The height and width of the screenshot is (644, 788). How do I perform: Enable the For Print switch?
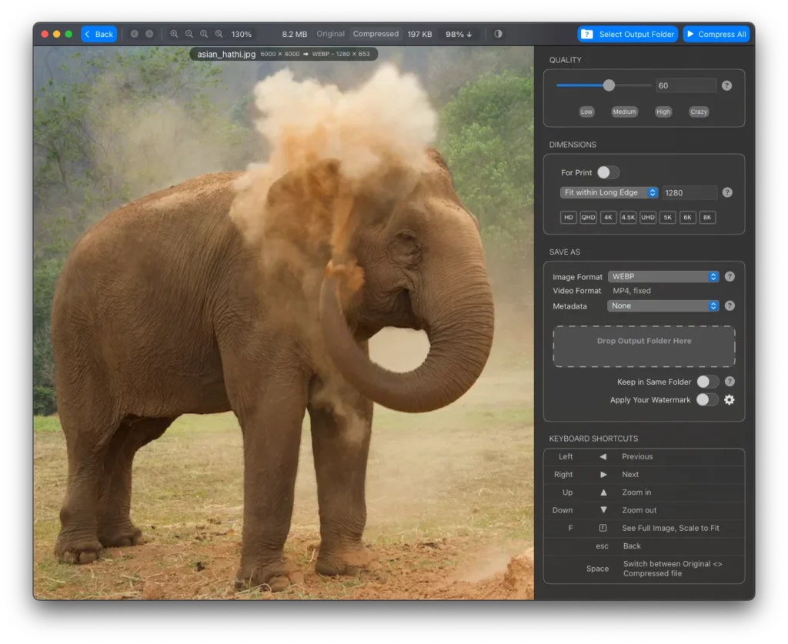coord(608,172)
